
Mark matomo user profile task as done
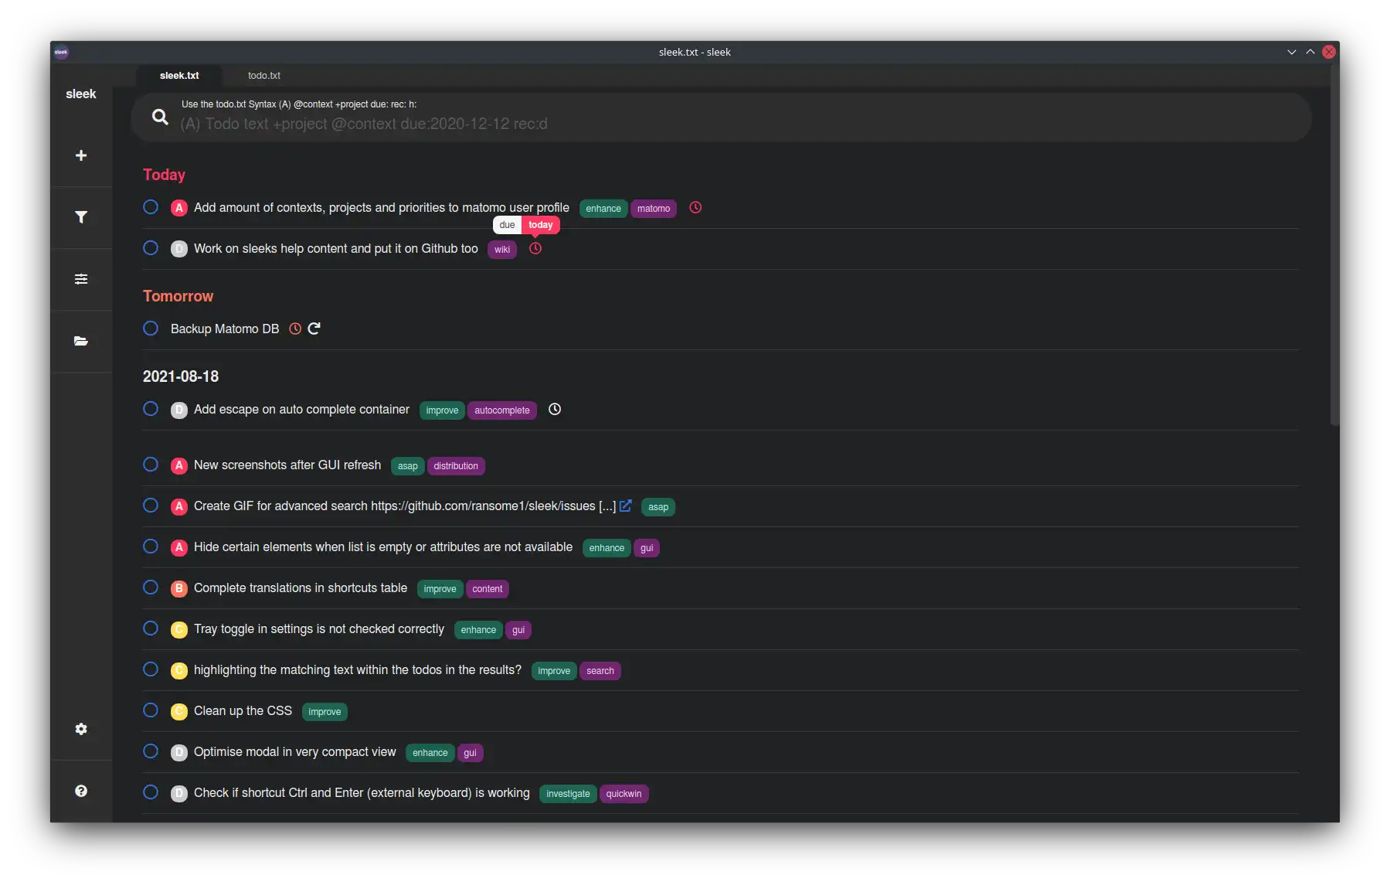151,207
